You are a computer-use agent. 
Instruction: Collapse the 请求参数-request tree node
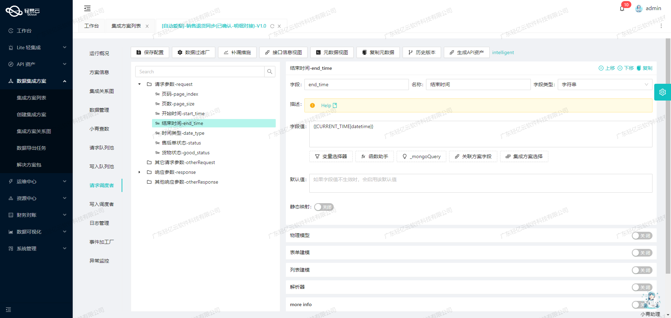point(139,84)
